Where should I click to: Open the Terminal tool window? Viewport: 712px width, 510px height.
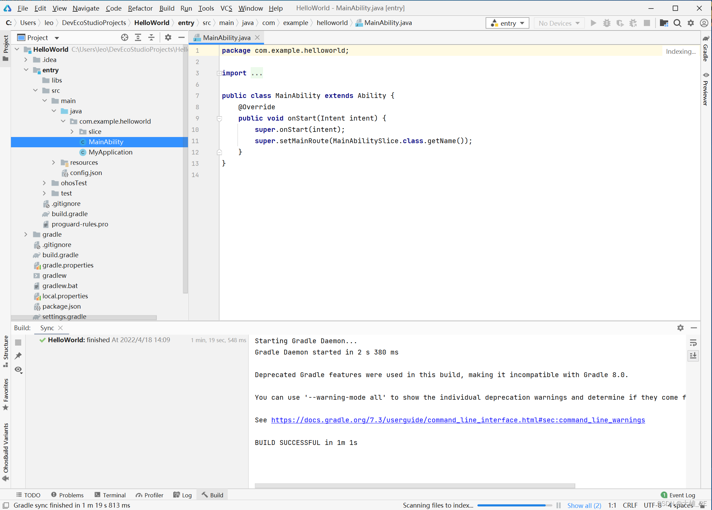pyautogui.click(x=110, y=495)
